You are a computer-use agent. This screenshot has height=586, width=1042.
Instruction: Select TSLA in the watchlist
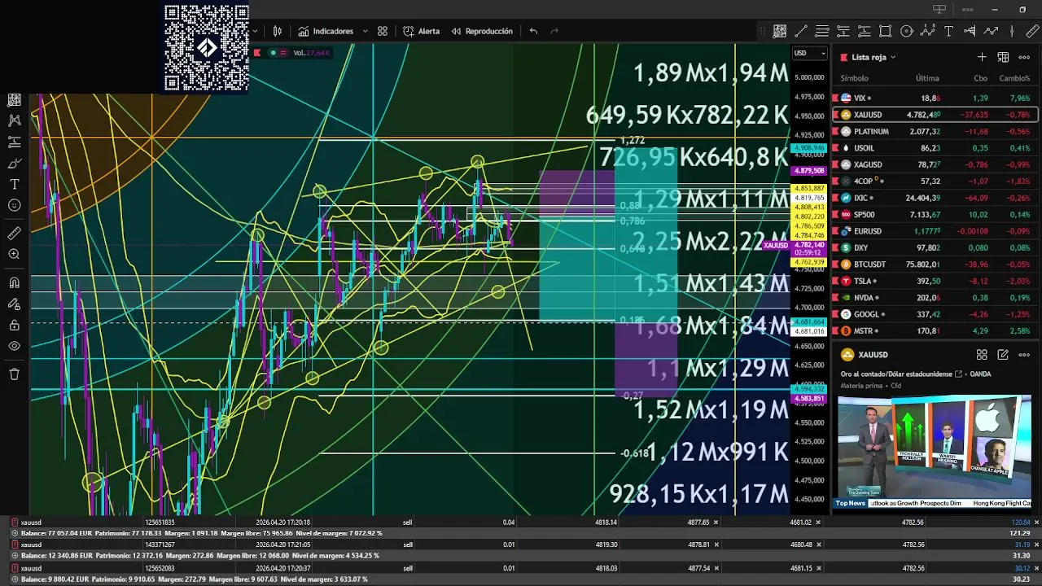coord(935,281)
